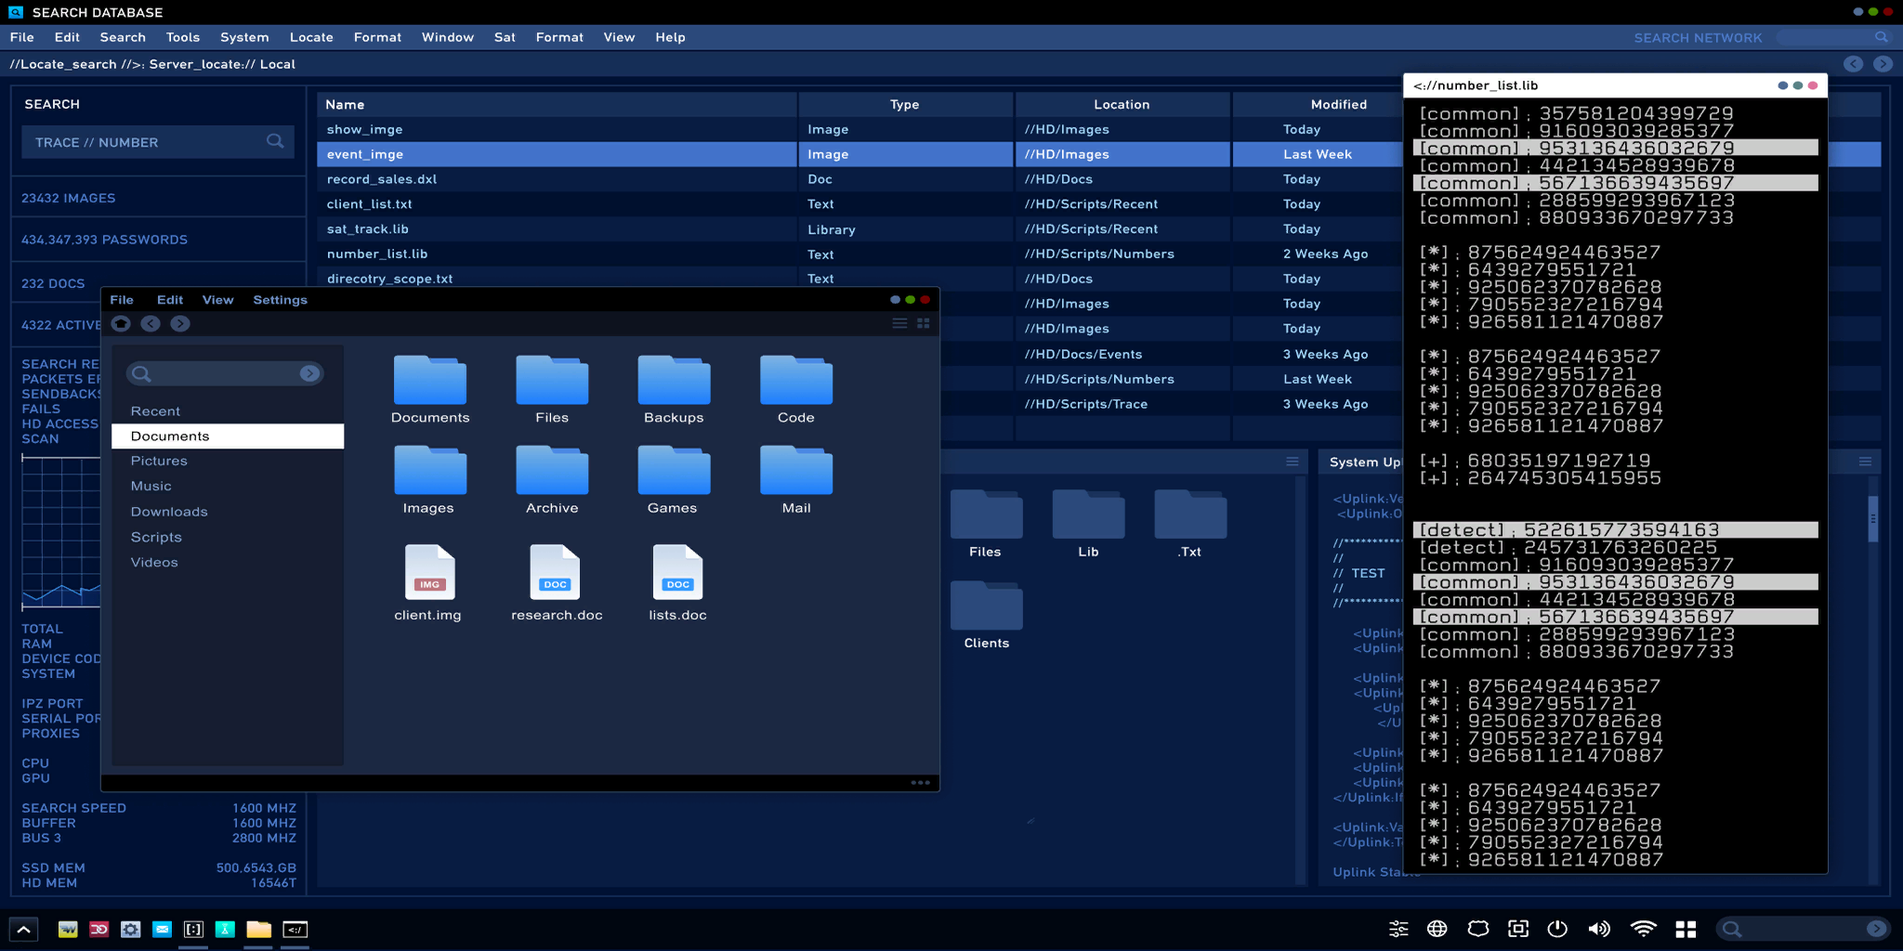Open the hourglass app in the taskbar
This screenshot has height=951, width=1903.
225,929
